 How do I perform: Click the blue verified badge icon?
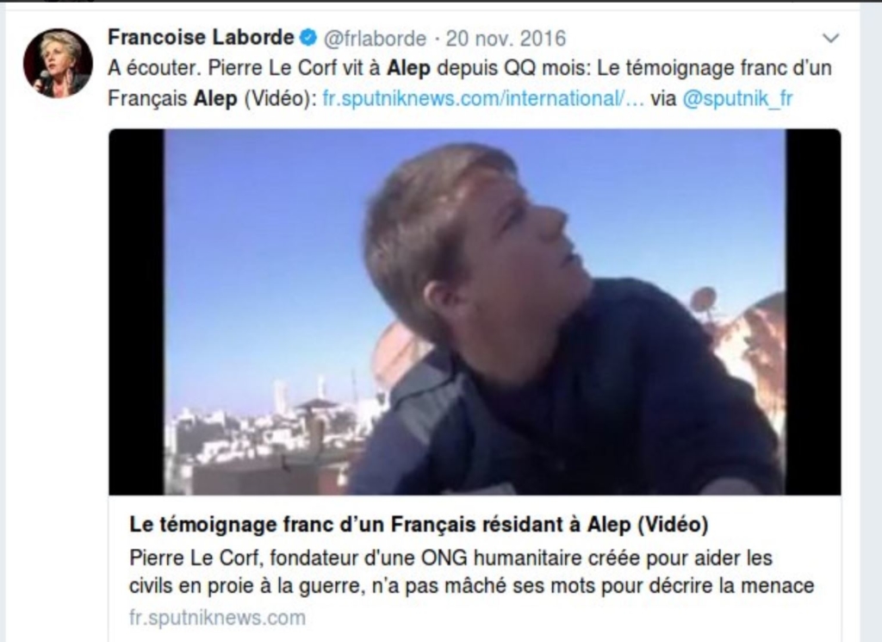click(309, 38)
